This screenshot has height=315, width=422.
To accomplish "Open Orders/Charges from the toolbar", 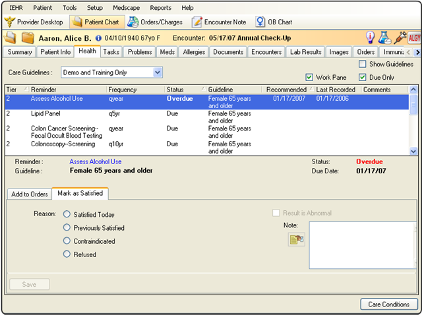I will coord(155,22).
